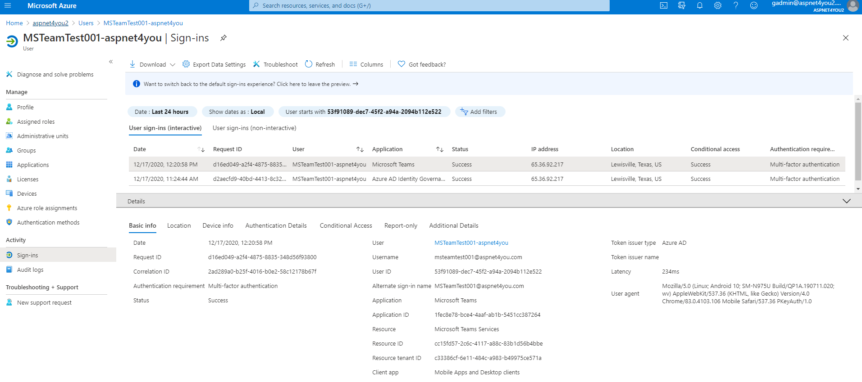Image resolution: width=862 pixels, height=382 pixels.
Task: Open the Conditional Access details tab
Action: click(x=346, y=226)
